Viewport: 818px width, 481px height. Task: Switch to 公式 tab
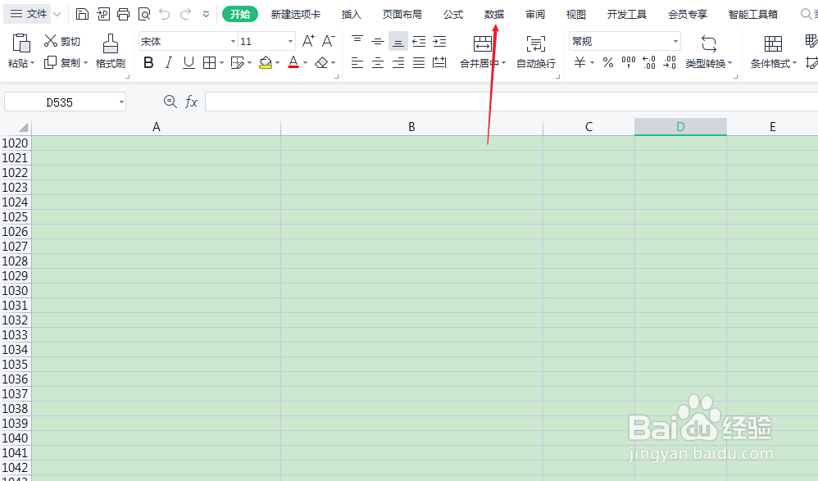453,14
